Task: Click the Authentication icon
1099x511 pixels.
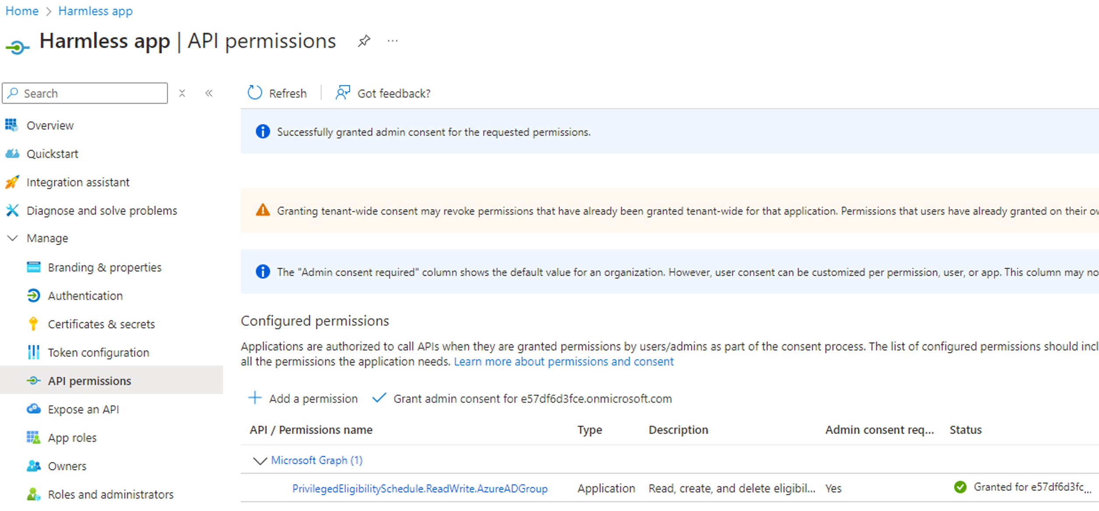Action: [33, 296]
